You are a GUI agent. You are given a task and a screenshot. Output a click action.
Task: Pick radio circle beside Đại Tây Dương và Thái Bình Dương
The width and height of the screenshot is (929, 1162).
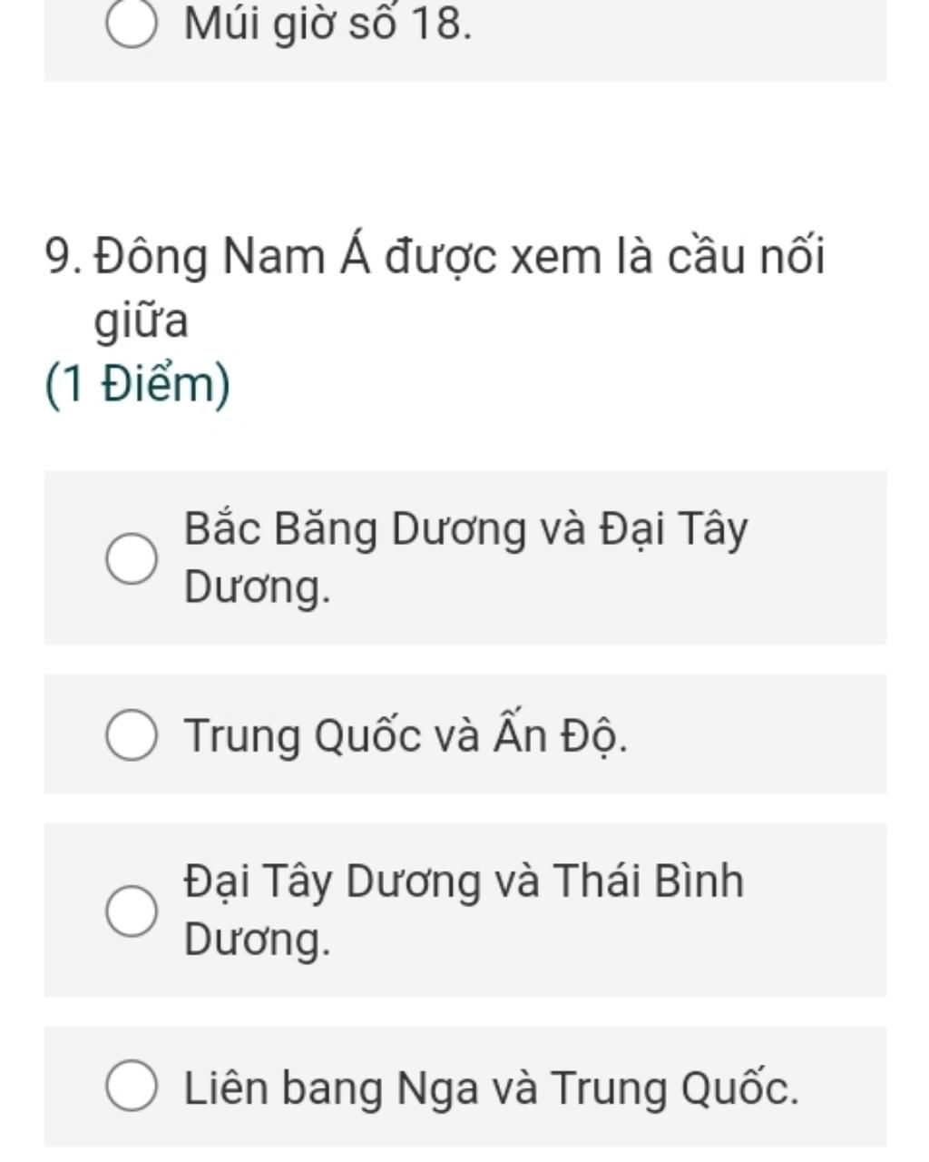point(132,911)
